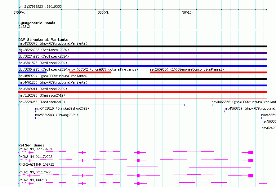
Task: Open nsv3228053 (Chaisson2019) label
Action: point(42,102)
